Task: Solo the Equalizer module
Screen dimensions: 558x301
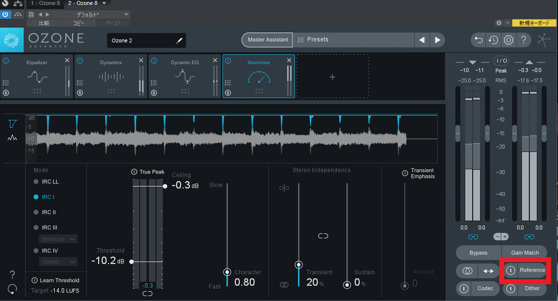Action: click(6, 93)
